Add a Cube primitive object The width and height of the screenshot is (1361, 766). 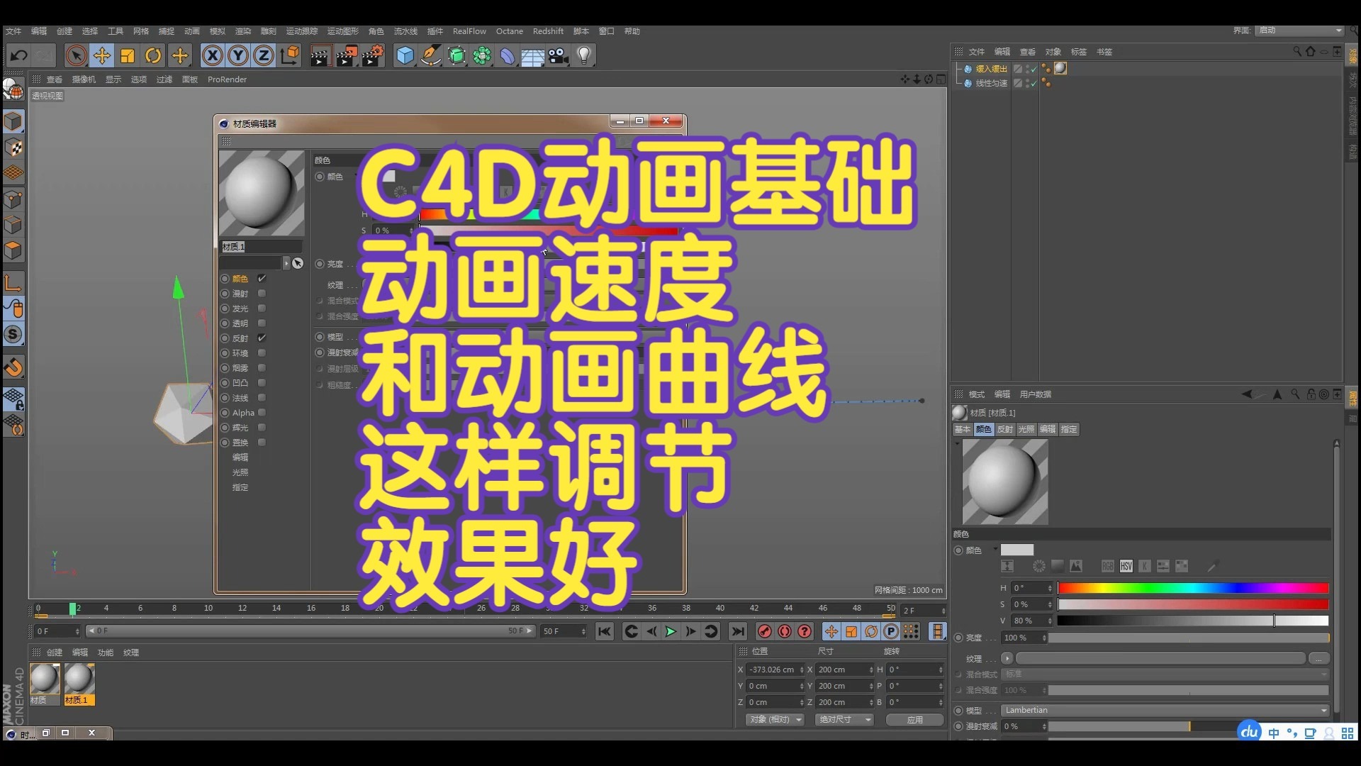tap(405, 55)
